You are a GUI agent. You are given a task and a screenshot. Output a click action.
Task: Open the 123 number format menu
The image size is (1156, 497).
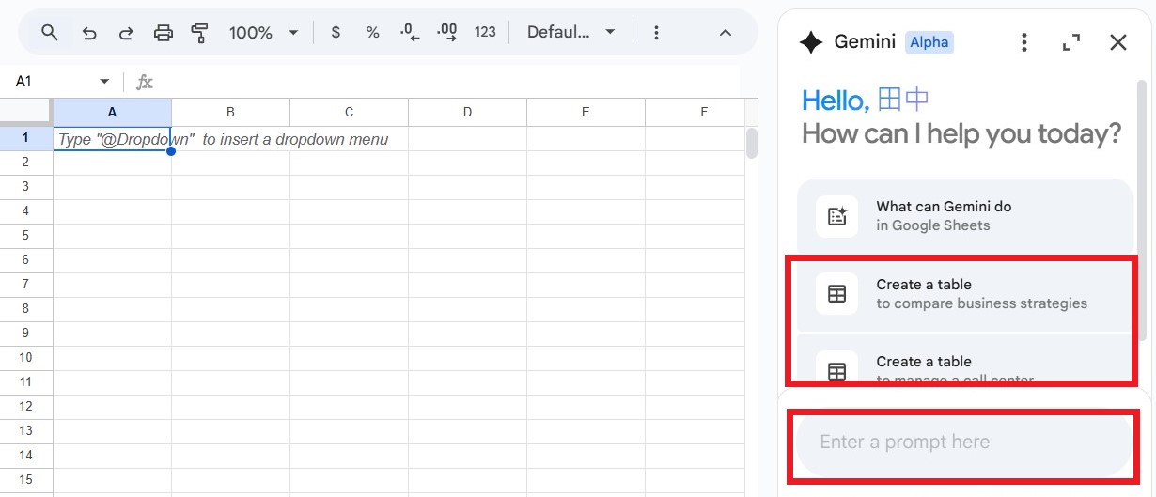pos(485,33)
